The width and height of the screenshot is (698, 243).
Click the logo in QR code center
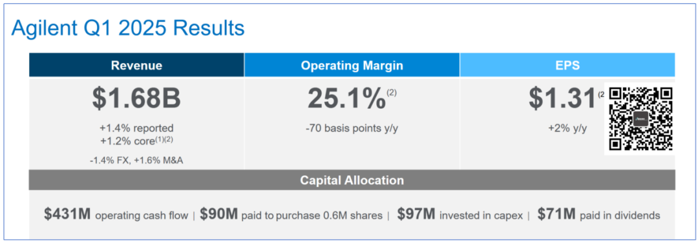[640, 119]
